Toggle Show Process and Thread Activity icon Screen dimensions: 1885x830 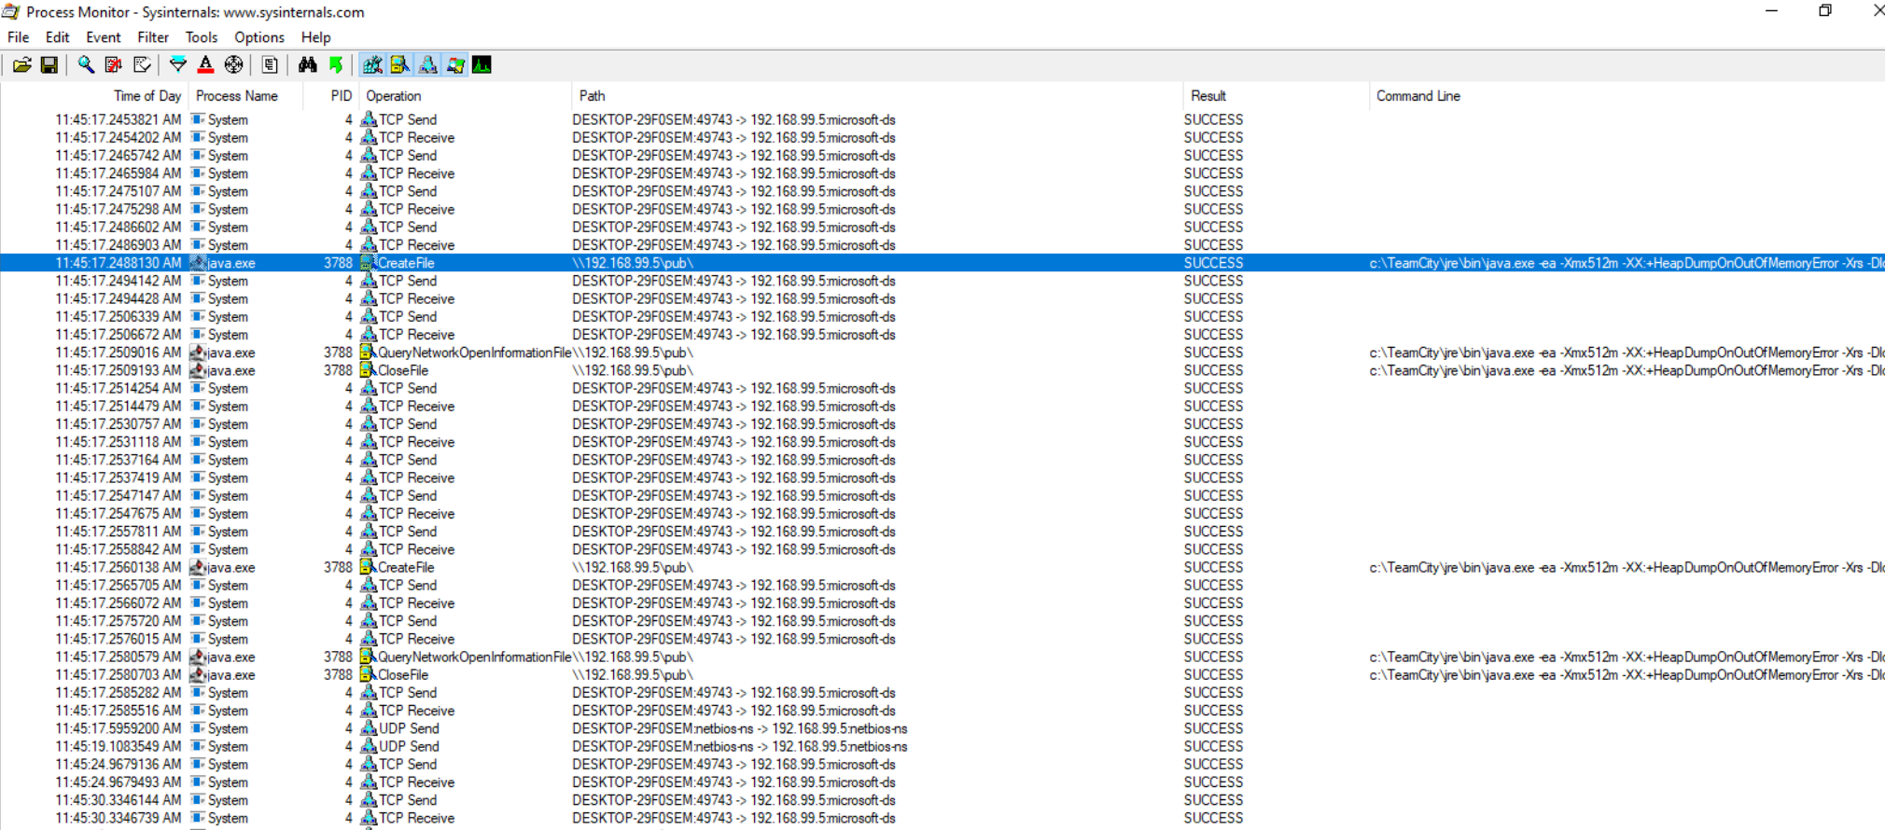pos(455,64)
